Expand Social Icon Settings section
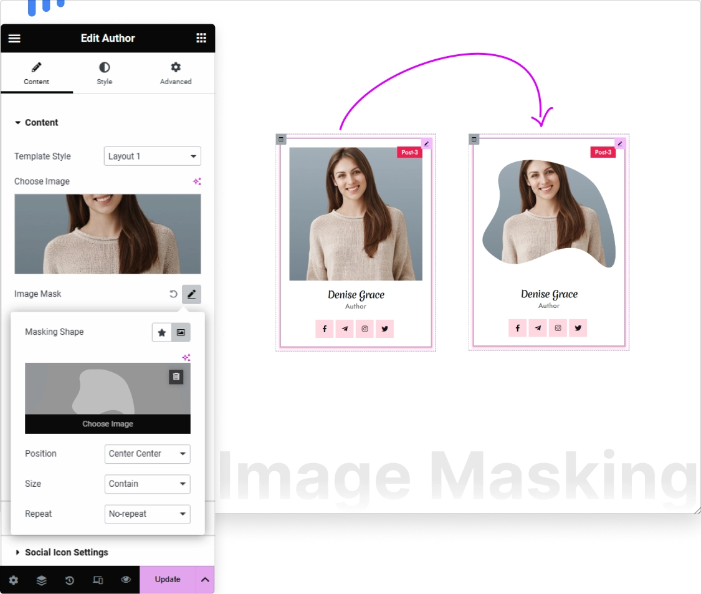The width and height of the screenshot is (701, 594). (x=62, y=552)
